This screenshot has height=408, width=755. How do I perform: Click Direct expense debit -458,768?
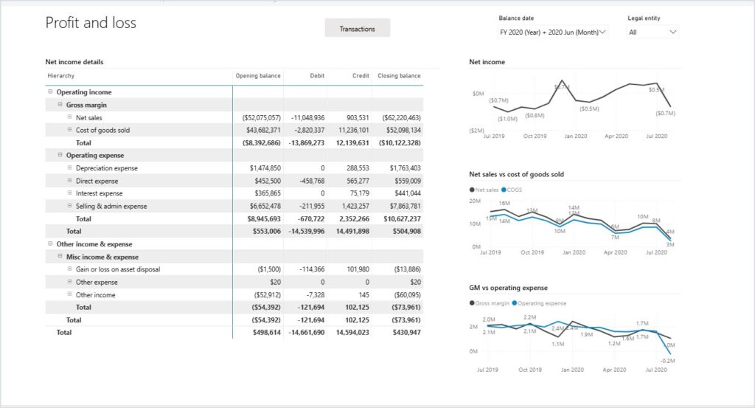312,181
